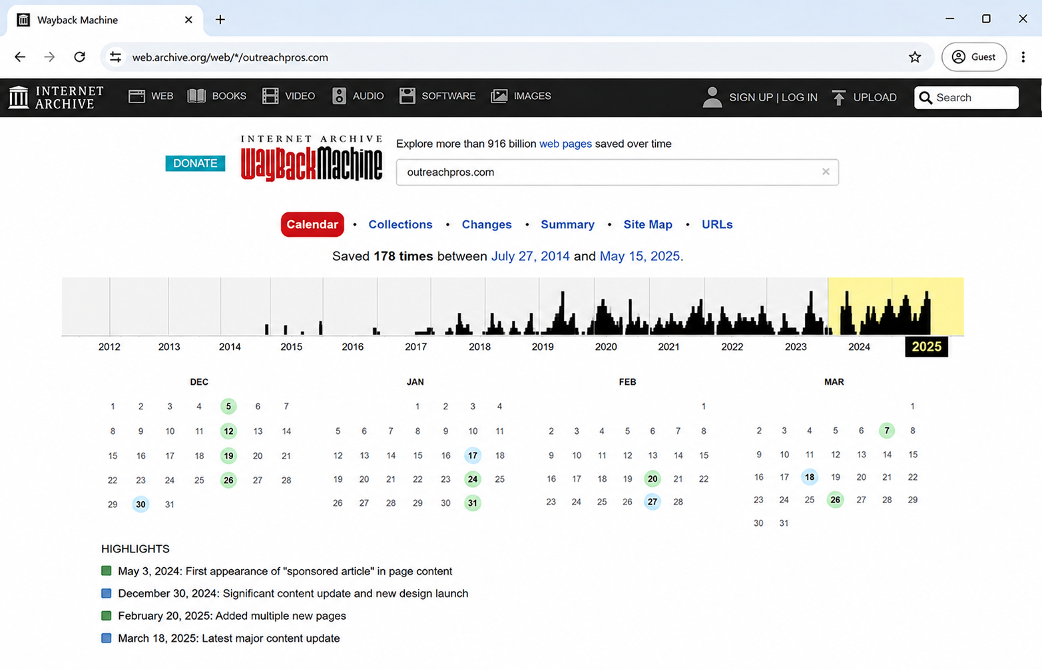Click SIGN UP | LOG IN
The image size is (1042, 669).
(x=773, y=97)
